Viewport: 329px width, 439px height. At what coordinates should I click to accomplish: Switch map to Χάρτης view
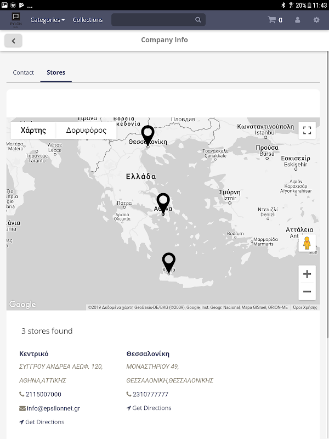pos(33,131)
